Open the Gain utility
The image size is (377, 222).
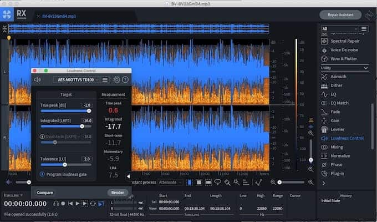tap(330, 120)
